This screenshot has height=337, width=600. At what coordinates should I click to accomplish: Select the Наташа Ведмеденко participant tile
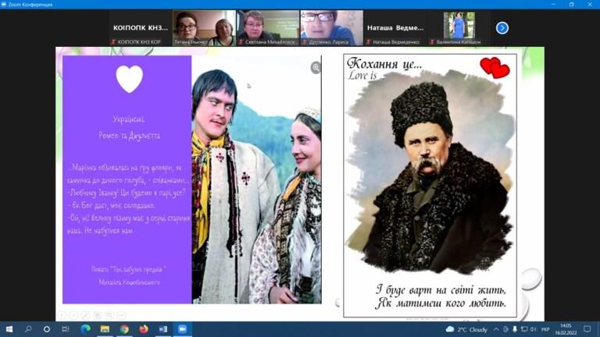[x=395, y=28]
